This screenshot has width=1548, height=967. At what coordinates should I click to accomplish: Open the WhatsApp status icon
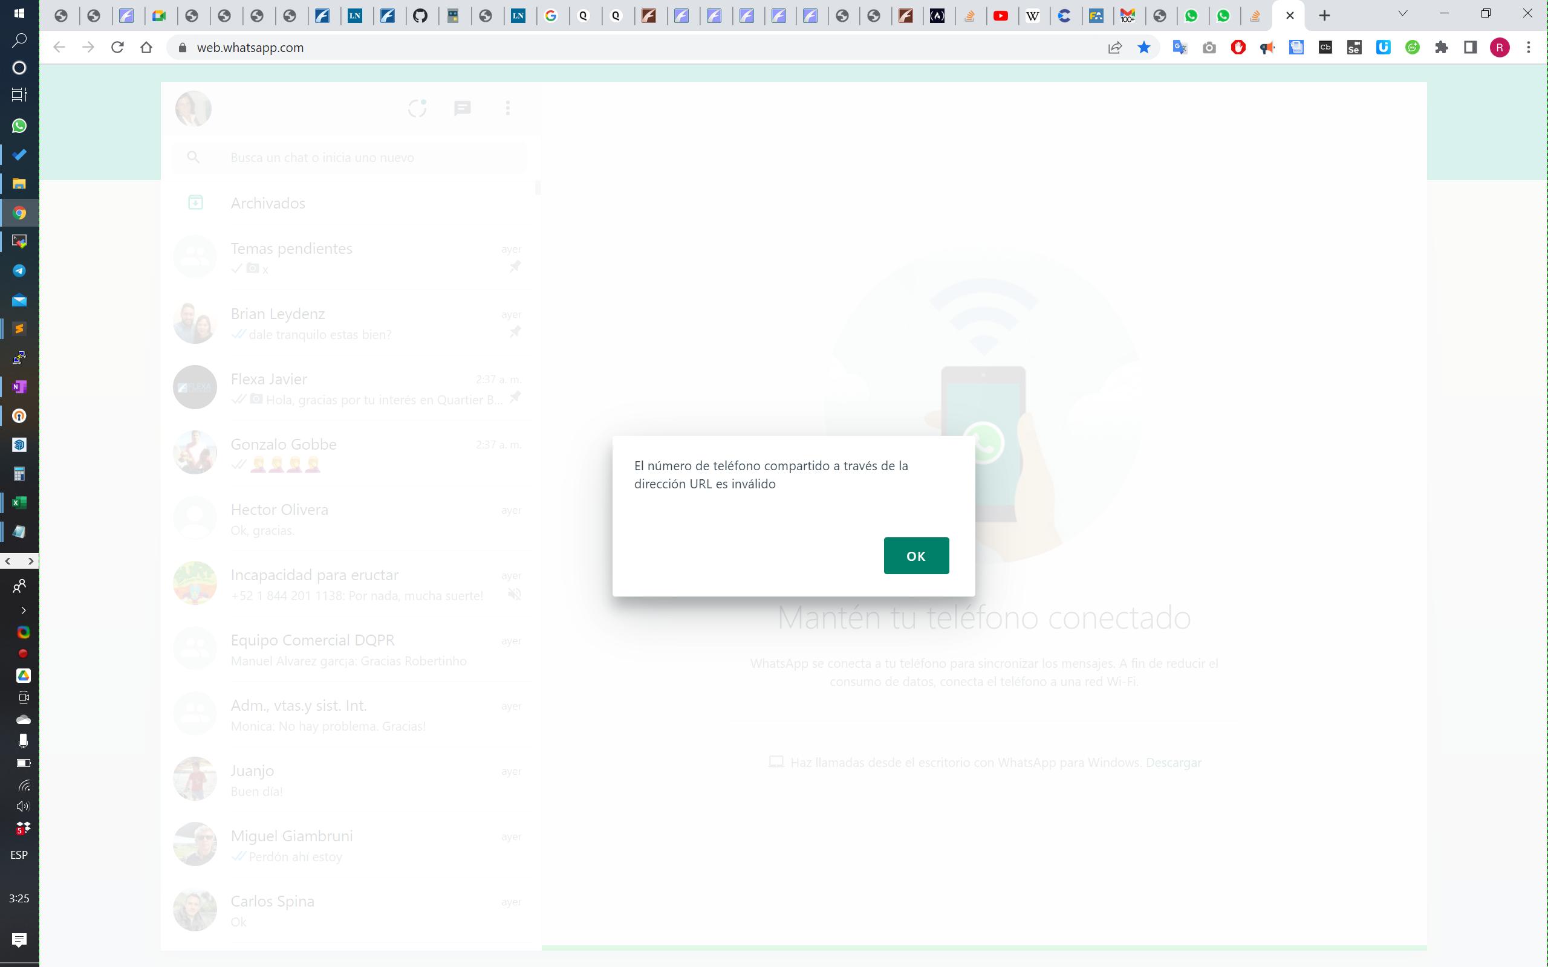point(417,108)
